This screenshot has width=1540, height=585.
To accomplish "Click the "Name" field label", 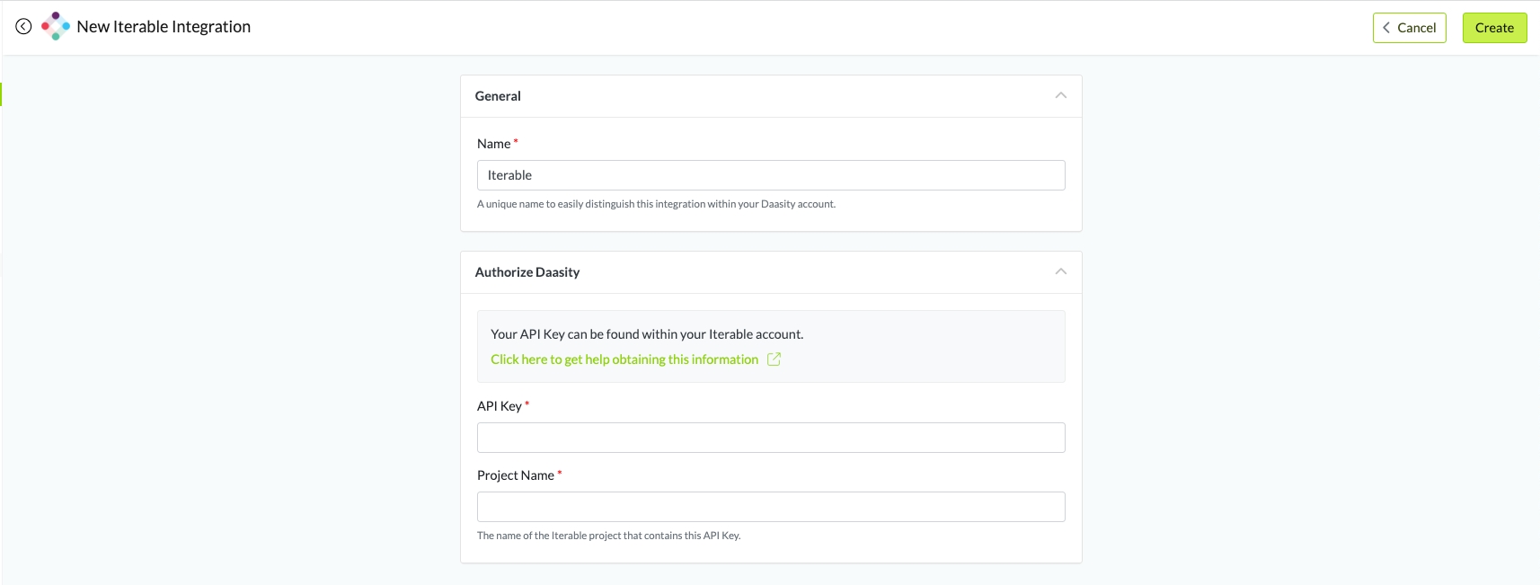I will pos(493,144).
